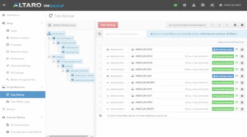Screen dimensions: 247x137
Task: Open Backup Locations page
Action: (20, 38)
